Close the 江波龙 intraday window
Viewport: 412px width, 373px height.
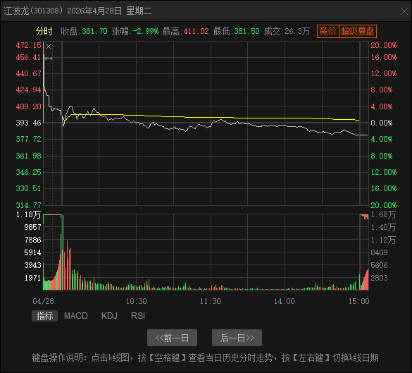tap(404, 11)
